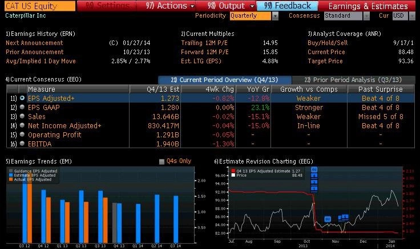Image resolution: width=420 pixels, height=249 pixels.
Task: Select the EPS Adjusted+ radio button
Action: 22,98
